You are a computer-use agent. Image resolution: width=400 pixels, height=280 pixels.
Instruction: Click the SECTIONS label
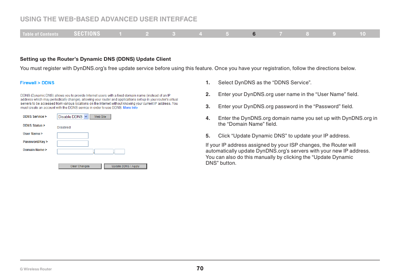pyautogui.click(x=87, y=34)
